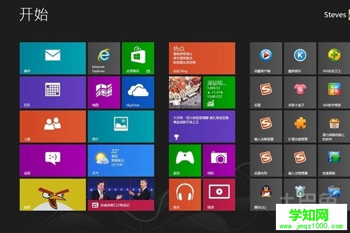Open the Sogou Settings (设置) tile

pyautogui.click(x=266, y=92)
